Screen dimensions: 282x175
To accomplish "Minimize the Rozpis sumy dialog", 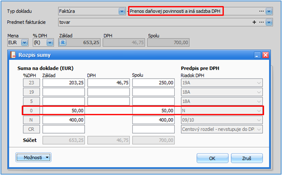I will (x=258, y=55).
